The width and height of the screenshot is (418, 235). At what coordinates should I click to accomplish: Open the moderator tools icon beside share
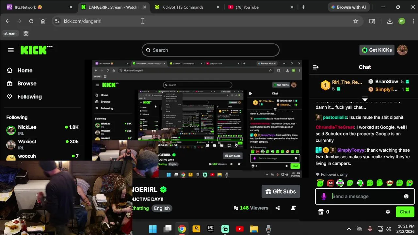tap(293, 208)
